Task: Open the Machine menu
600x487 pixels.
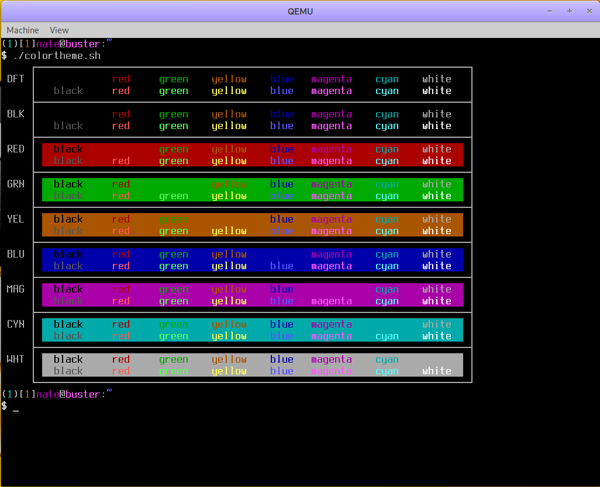Action: [x=22, y=30]
